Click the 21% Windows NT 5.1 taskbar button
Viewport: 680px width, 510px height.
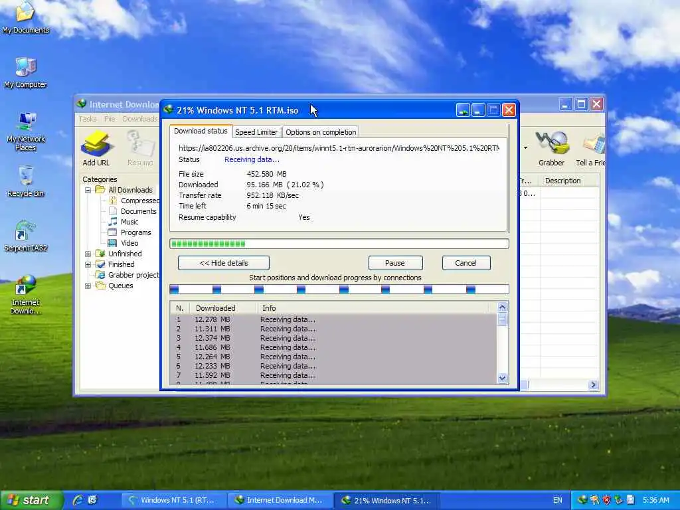386,500
